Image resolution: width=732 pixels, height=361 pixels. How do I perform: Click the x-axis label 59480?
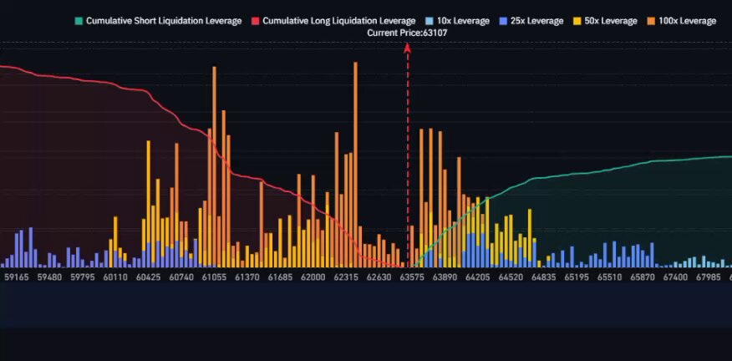click(x=49, y=277)
